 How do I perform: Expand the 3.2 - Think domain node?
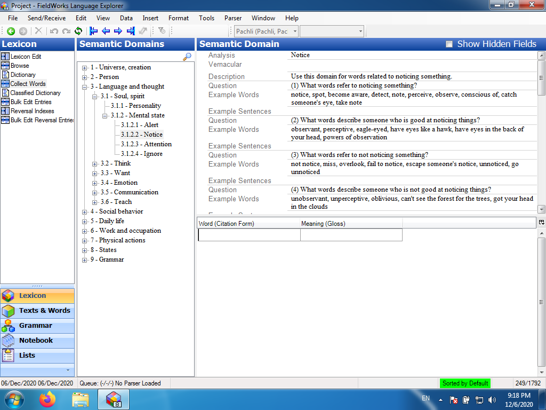point(95,163)
